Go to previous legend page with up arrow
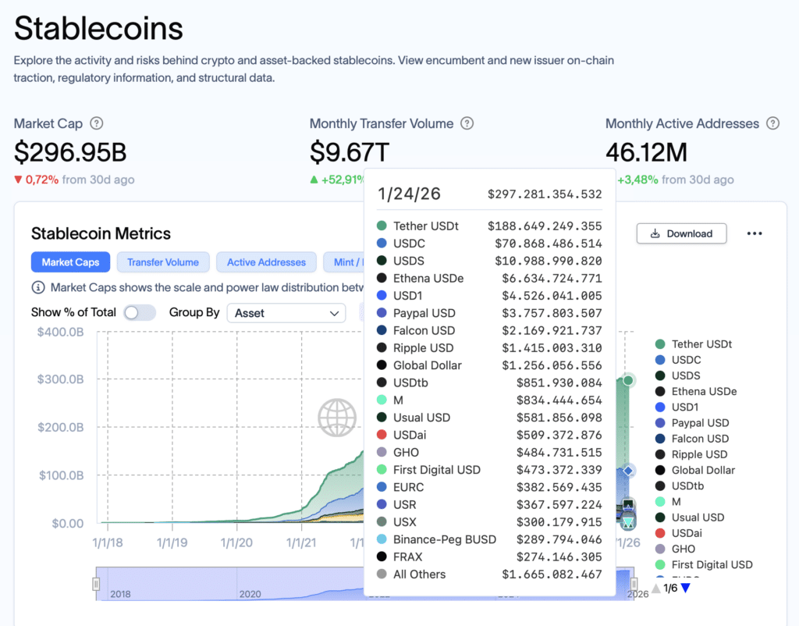Screen dimensions: 799x626 pyautogui.click(x=656, y=589)
